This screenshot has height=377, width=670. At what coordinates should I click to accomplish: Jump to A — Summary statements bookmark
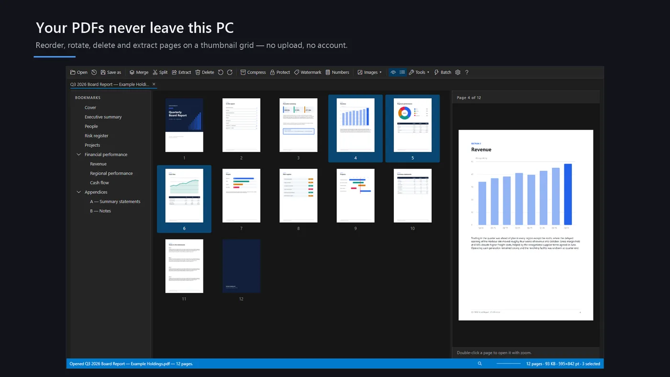point(115,201)
